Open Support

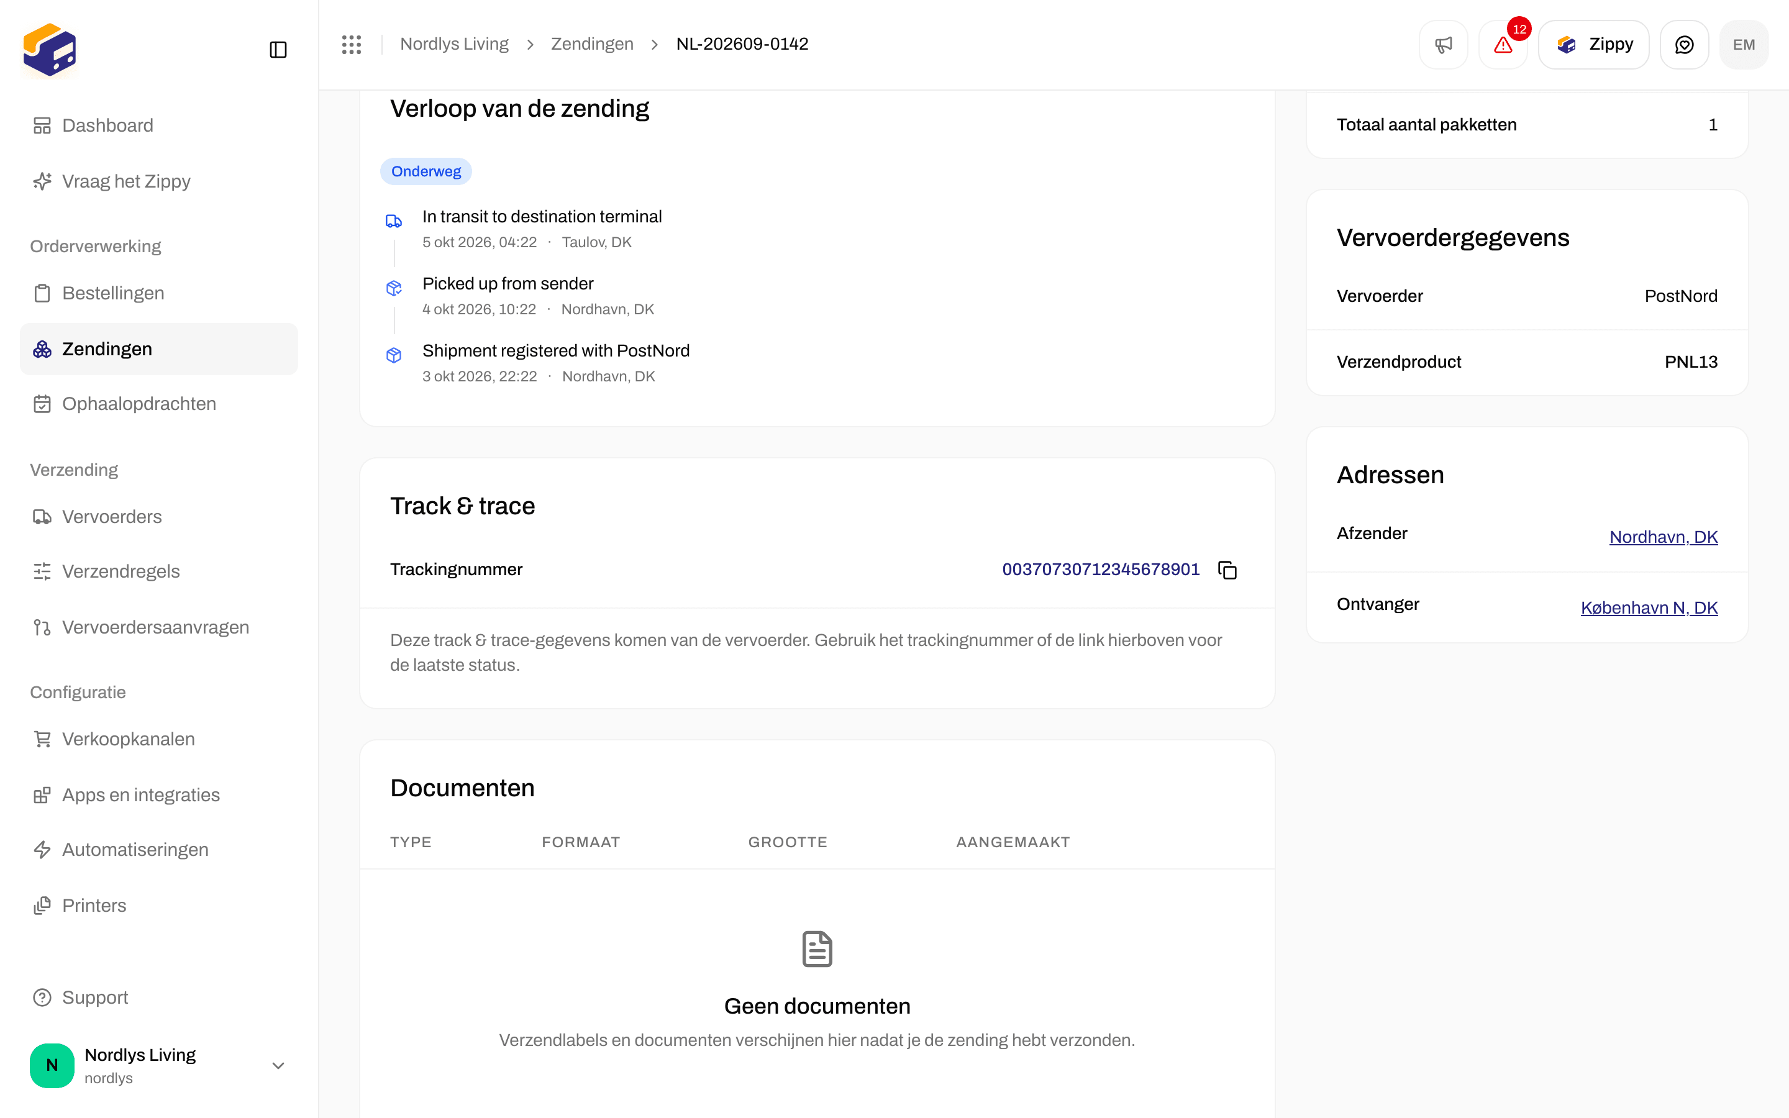click(159, 998)
